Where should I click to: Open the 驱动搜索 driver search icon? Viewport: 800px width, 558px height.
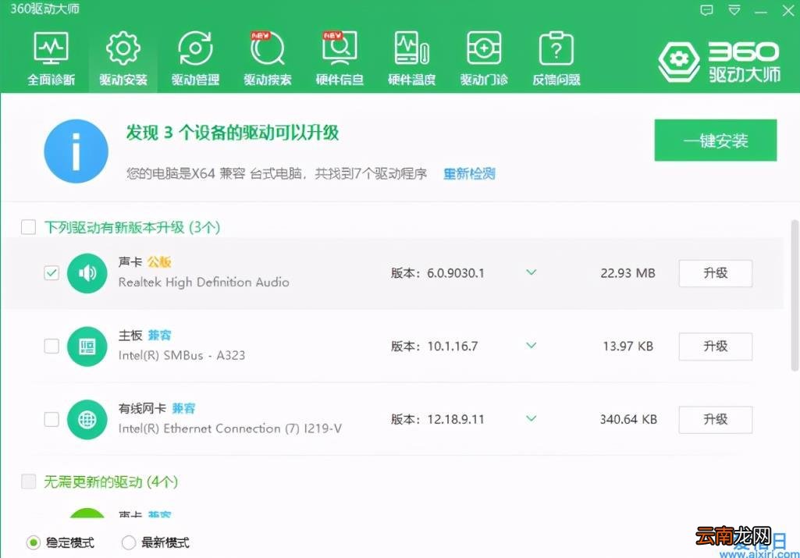point(268,48)
